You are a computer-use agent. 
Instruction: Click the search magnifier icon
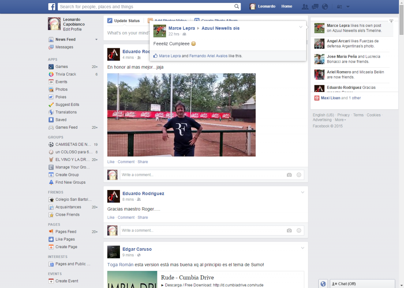[x=236, y=6]
